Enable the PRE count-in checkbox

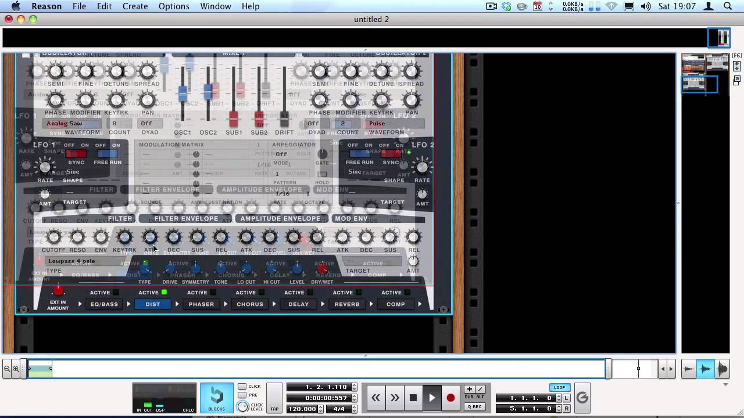(x=242, y=395)
